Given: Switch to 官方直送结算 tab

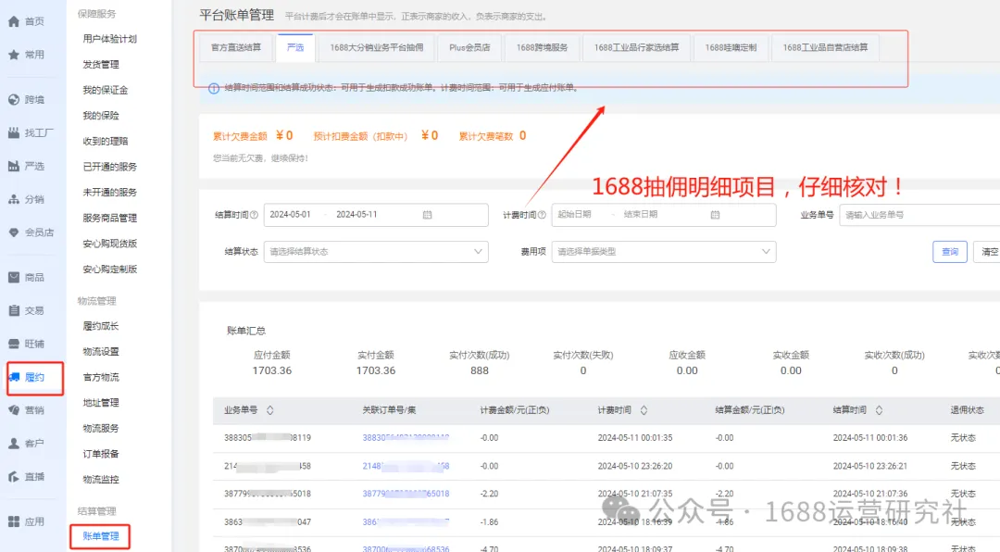Looking at the screenshot, I should click(x=236, y=48).
